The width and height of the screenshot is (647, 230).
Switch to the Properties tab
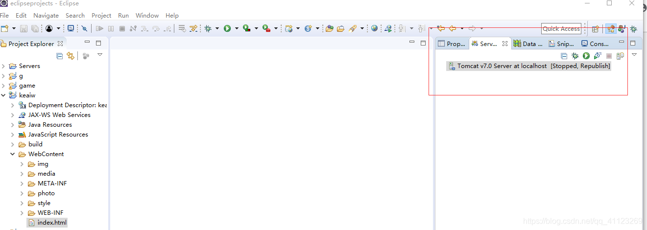click(x=452, y=44)
